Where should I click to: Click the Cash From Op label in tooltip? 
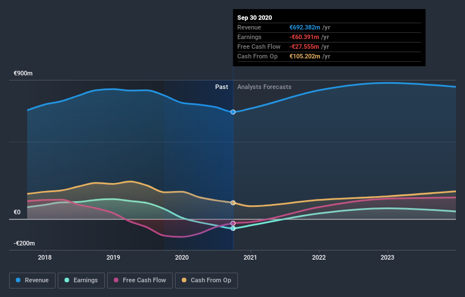click(257, 56)
